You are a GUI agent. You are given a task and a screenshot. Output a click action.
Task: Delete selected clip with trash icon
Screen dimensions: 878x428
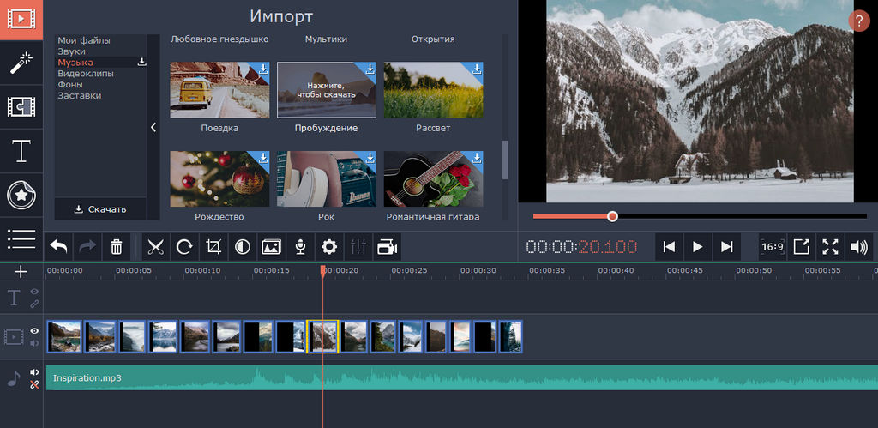117,247
